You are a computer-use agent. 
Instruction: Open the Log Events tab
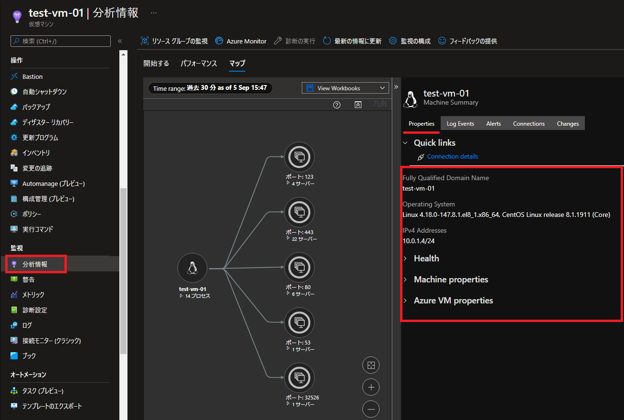(x=460, y=124)
